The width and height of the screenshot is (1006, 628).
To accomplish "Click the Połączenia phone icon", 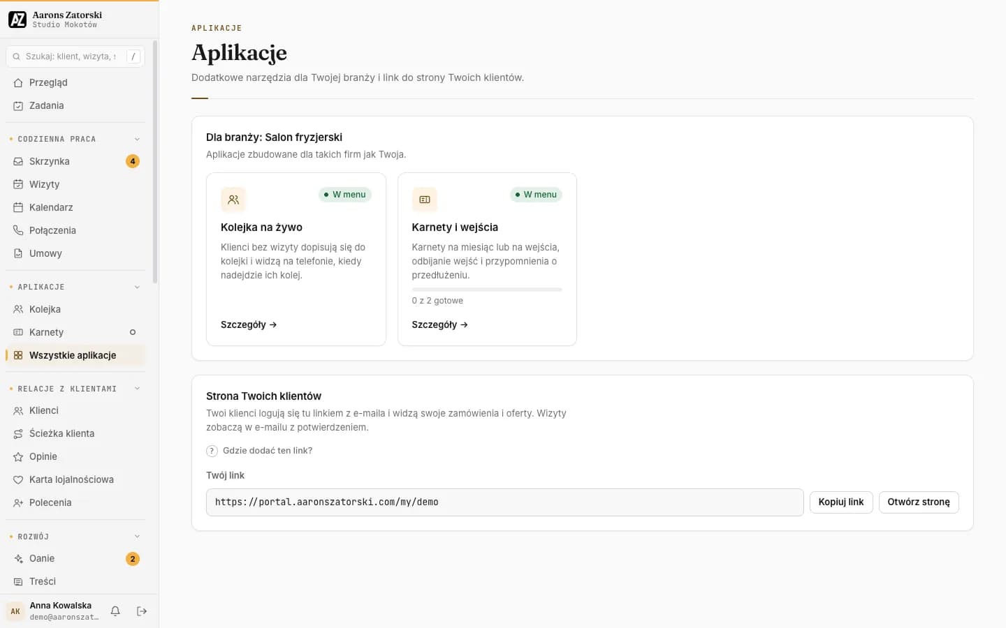I will 18,231.
